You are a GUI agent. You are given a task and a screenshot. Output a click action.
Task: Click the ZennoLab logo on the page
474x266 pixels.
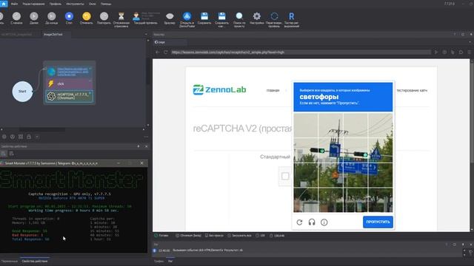click(x=219, y=89)
